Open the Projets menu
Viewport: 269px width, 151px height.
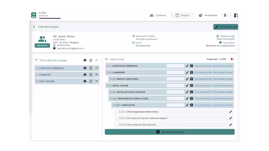click(x=182, y=15)
